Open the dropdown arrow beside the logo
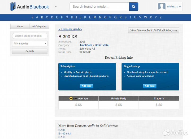191x139 pixels. tap(56, 7)
